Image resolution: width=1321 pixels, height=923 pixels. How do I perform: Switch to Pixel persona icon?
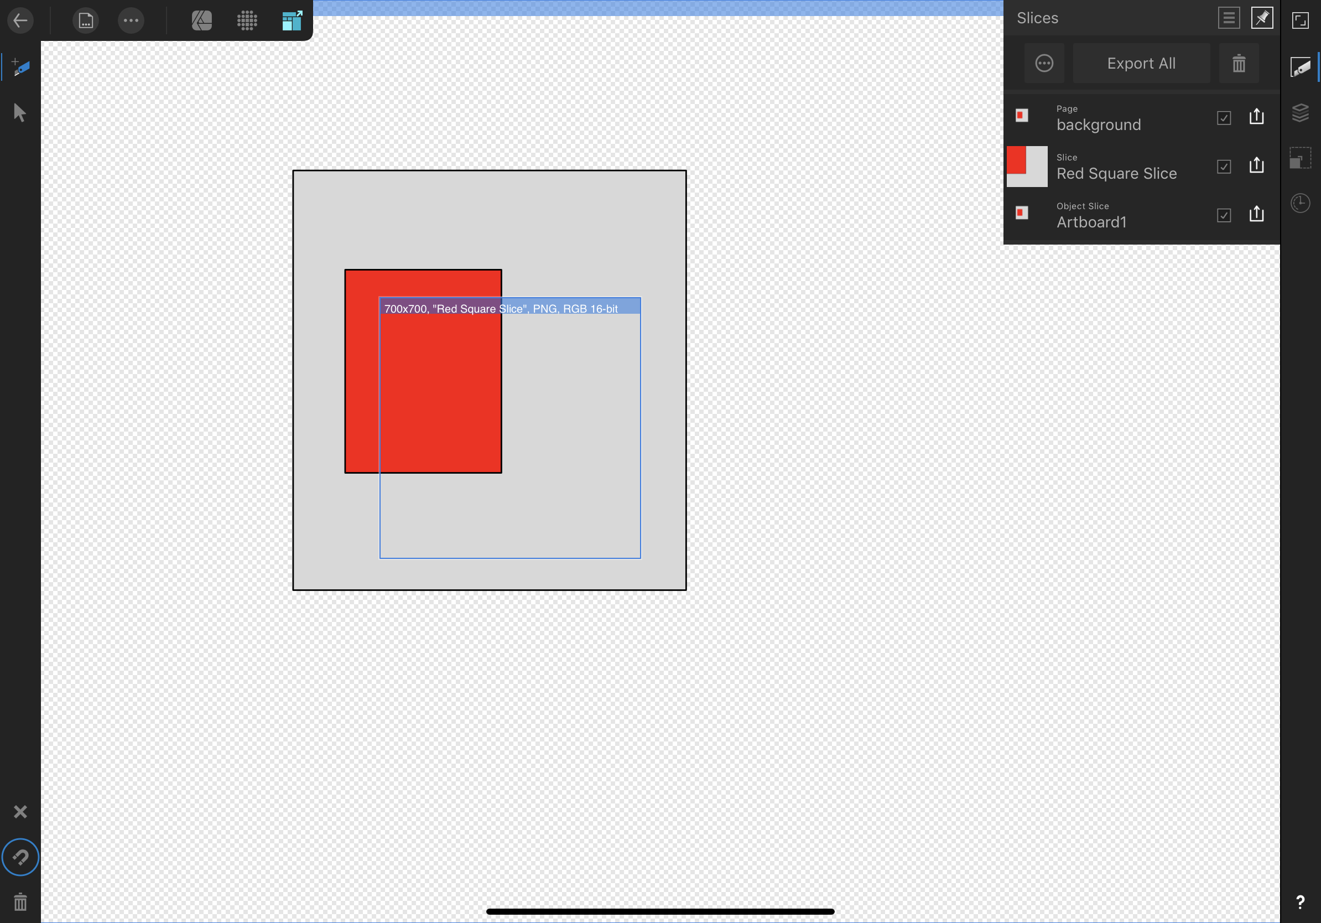click(x=247, y=20)
